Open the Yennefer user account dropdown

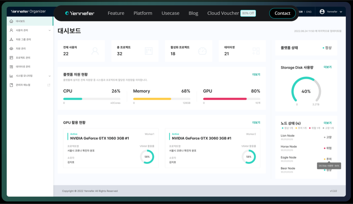point(331,12)
